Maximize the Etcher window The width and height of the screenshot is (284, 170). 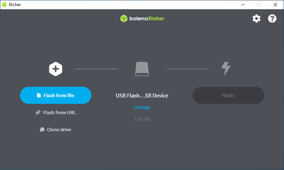point(259,5)
